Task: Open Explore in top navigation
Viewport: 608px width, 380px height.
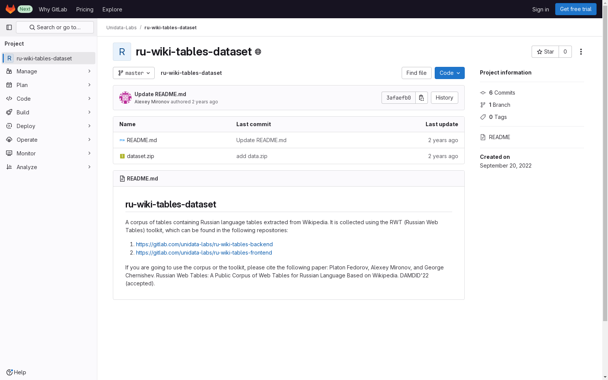Action: tap(112, 9)
